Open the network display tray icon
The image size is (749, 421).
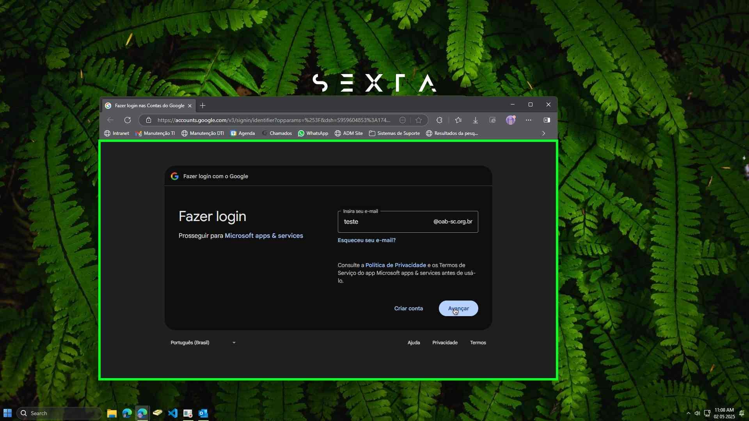pyautogui.click(x=707, y=413)
